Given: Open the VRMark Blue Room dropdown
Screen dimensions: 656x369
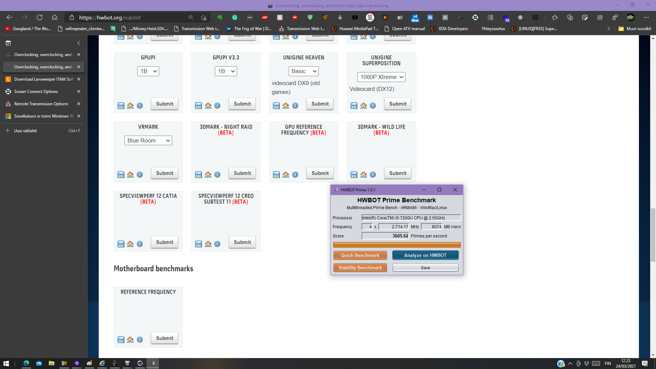Looking at the screenshot, I should pyautogui.click(x=148, y=140).
